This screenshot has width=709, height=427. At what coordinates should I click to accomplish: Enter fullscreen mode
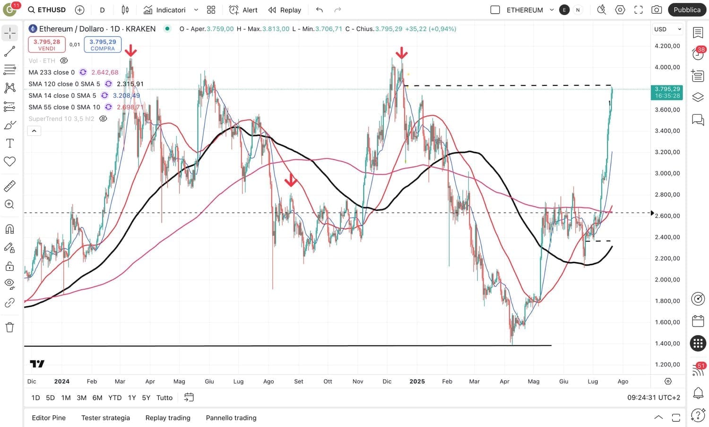point(639,10)
